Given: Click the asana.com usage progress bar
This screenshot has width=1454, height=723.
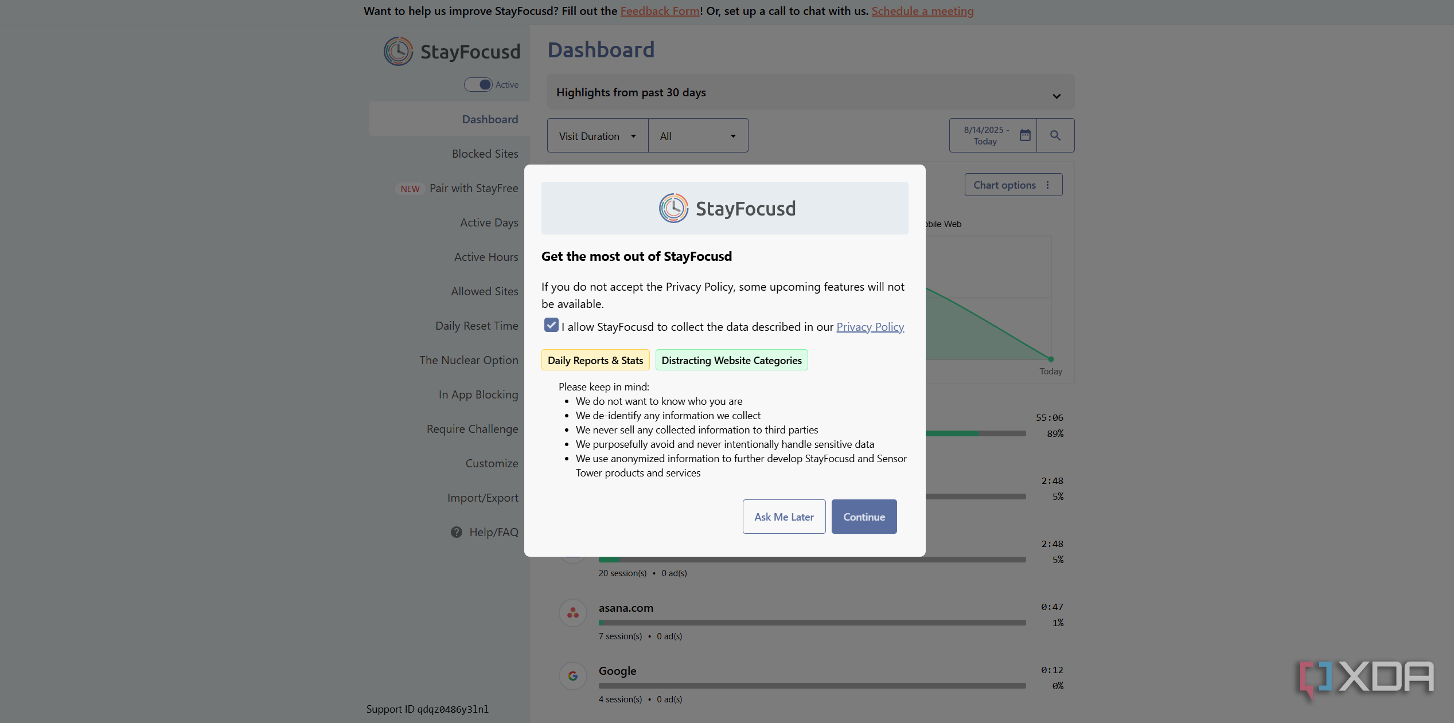Looking at the screenshot, I should 812,623.
